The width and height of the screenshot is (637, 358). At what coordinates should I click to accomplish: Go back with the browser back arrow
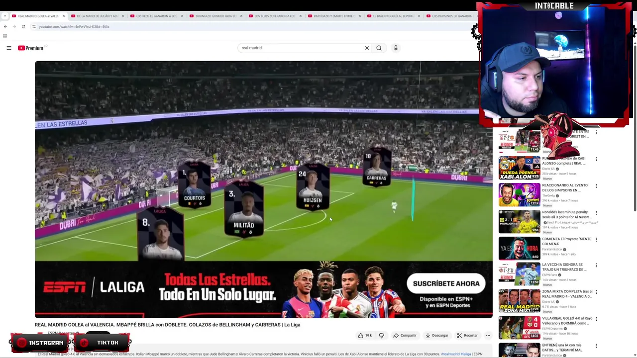[5, 26]
